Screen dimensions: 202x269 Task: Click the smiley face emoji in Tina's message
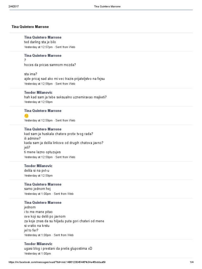[26, 116]
